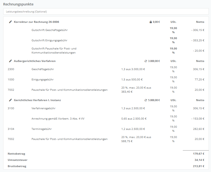Select the Gutschrift Geschäftsgebühr row
The height and width of the screenshot is (172, 211).
tap(49, 30)
